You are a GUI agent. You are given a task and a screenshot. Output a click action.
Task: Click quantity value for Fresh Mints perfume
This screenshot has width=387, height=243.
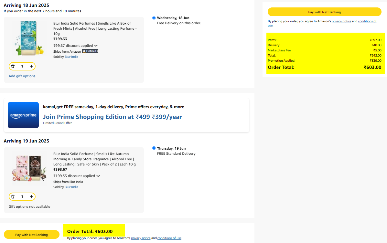point(22,66)
